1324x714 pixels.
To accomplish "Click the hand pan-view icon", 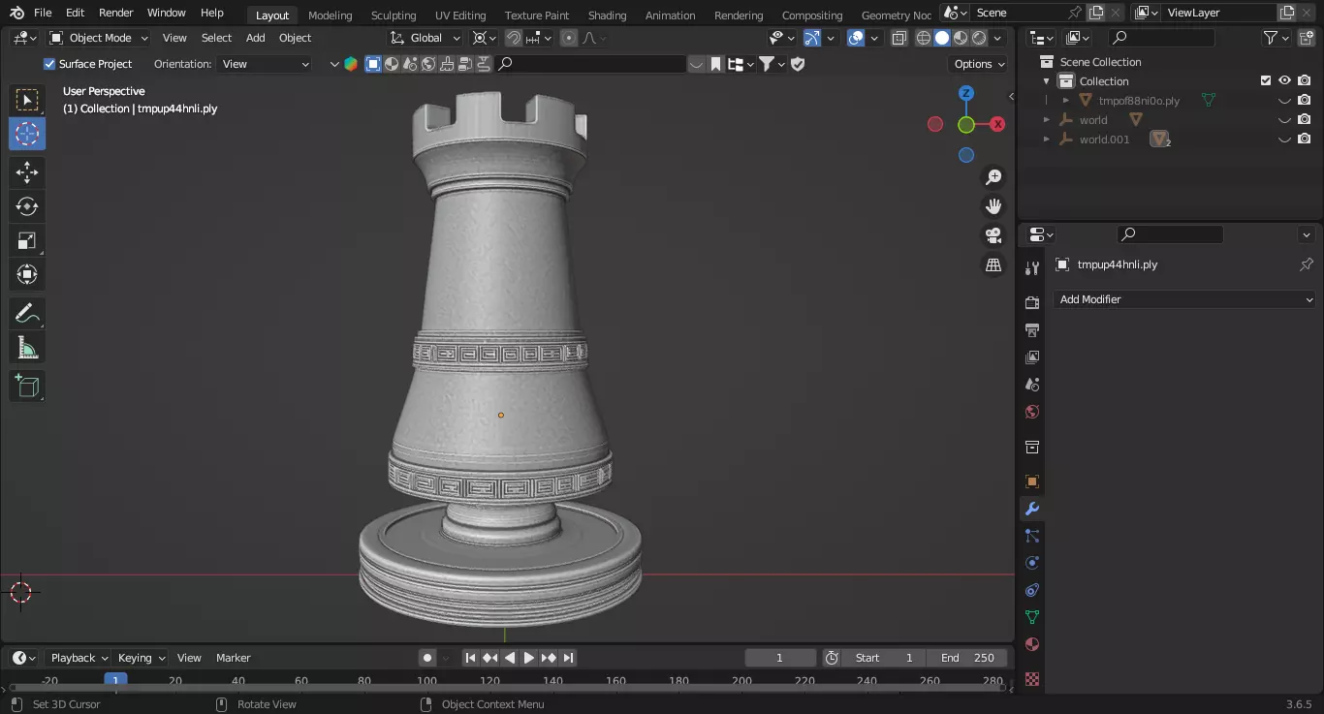I will click(993, 206).
